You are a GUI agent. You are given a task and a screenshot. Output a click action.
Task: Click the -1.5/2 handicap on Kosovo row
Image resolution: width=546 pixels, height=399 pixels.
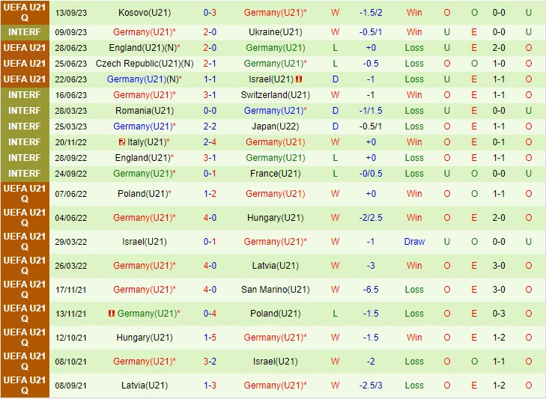(371, 13)
